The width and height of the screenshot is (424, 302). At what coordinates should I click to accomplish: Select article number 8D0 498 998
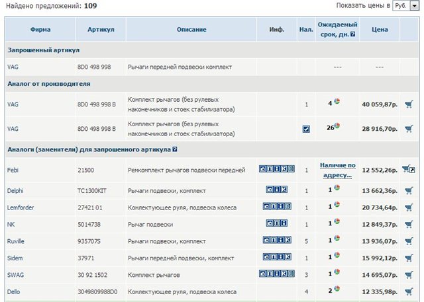pos(94,67)
